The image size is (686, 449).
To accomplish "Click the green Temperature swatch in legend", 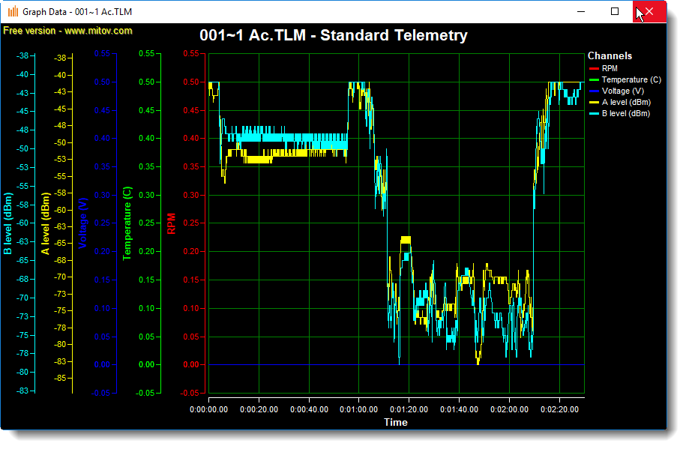I will (x=593, y=79).
